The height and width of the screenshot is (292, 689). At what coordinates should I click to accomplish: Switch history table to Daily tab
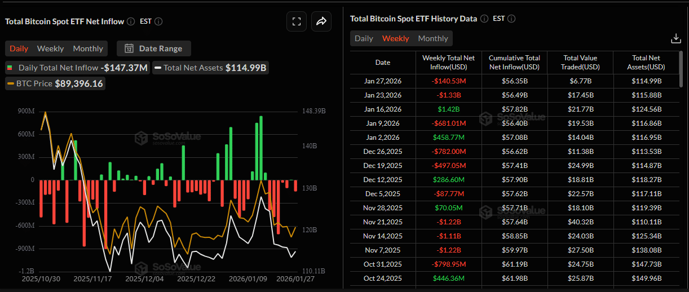[364, 38]
